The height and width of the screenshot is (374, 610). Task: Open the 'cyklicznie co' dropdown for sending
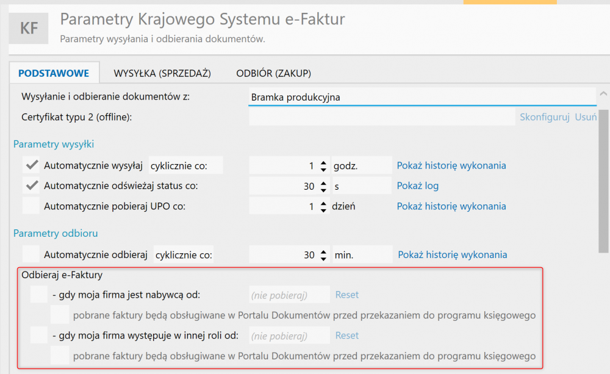(x=186, y=165)
